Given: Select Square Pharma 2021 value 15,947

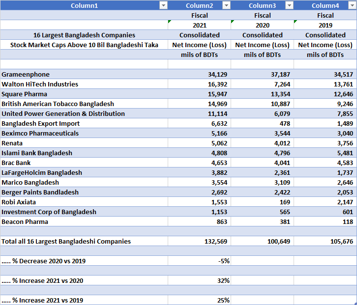Looking at the screenshot, I should coord(200,94).
